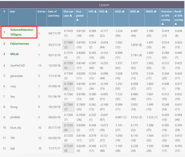This screenshot has width=185, height=157.
Task: Click ASSD value 0.887 (1)
Action: pyautogui.click(x=121, y=117)
